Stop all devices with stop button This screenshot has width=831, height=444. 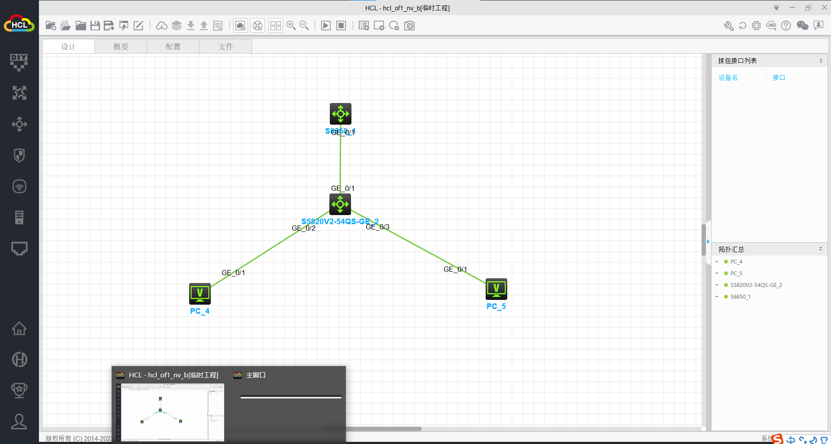coord(341,26)
